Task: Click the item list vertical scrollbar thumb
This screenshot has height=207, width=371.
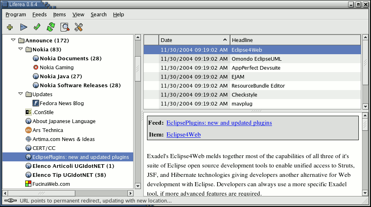Action: [365, 63]
